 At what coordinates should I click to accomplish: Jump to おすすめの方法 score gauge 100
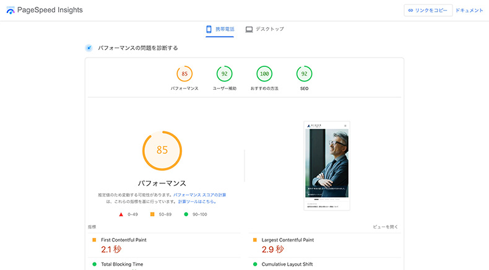point(264,74)
